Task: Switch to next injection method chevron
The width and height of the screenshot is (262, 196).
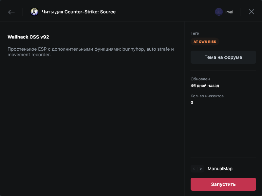Action: pos(201,169)
